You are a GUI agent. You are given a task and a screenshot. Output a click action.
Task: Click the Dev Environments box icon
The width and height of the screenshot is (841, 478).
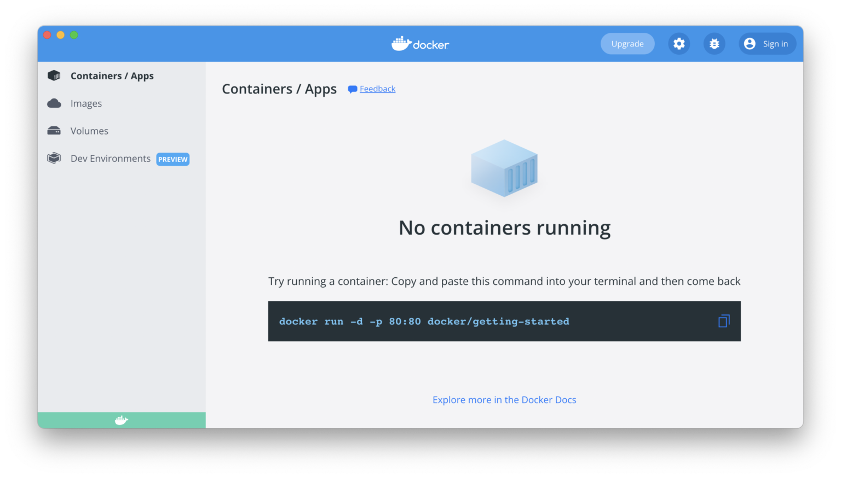point(54,158)
